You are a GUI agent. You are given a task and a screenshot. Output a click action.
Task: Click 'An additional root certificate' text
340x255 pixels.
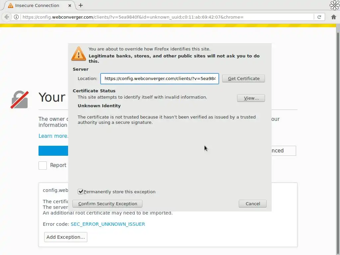(108, 213)
